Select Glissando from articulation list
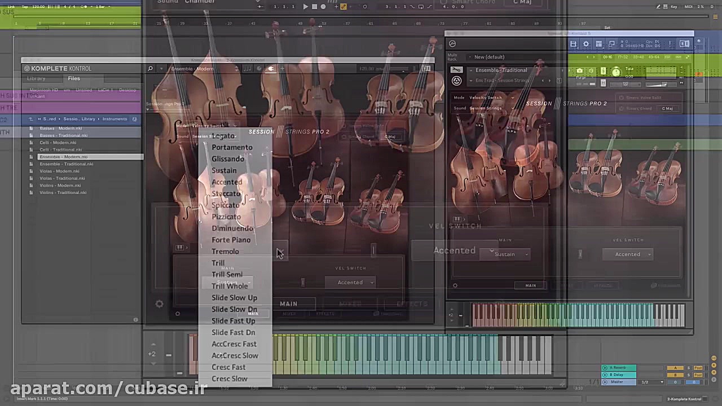Screen dimensions: 722x406 pyautogui.click(x=228, y=159)
